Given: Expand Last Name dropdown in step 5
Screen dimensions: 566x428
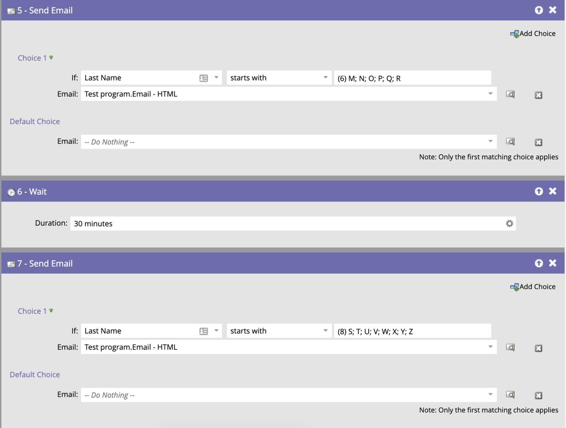Looking at the screenshot, I should coord(216,77).
